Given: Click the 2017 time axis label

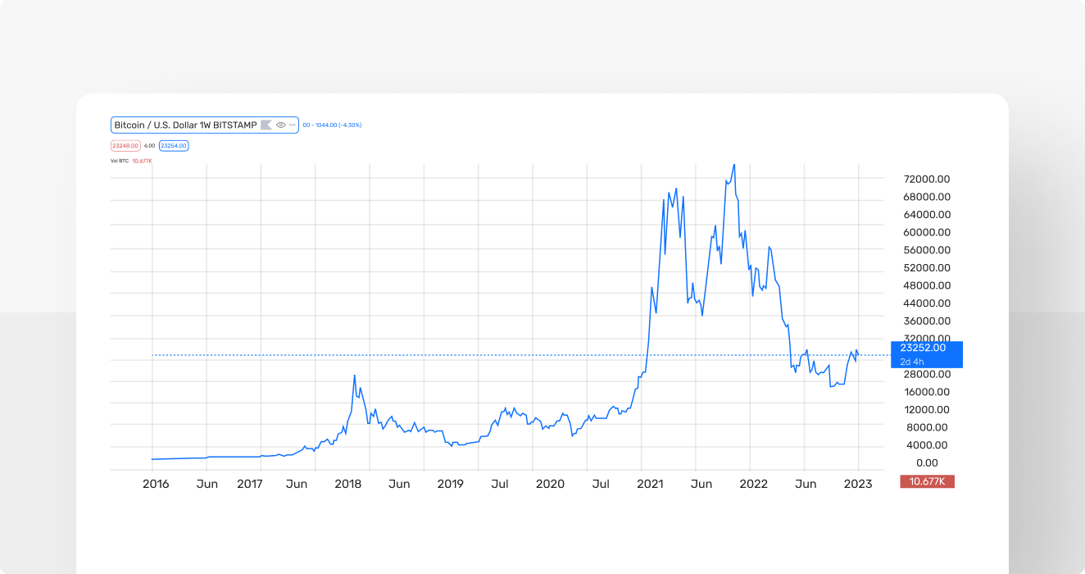Looking at the screenshot, I should point(250,484).
